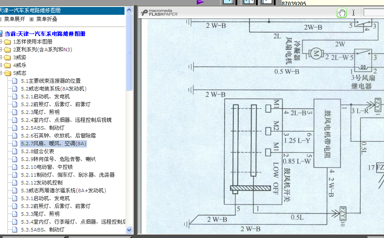Click 菜单折叠 to collapse all menus
This screenshot has width=384, height=238.
click(x=46, y=19)
